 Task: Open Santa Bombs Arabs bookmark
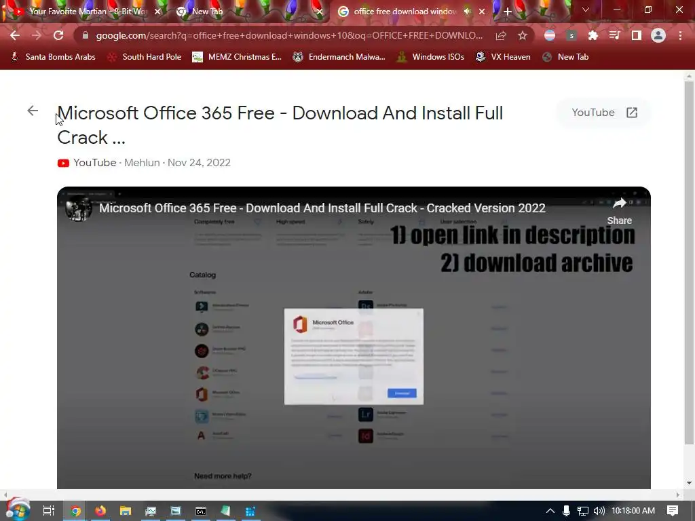click(x=53, y=57)
